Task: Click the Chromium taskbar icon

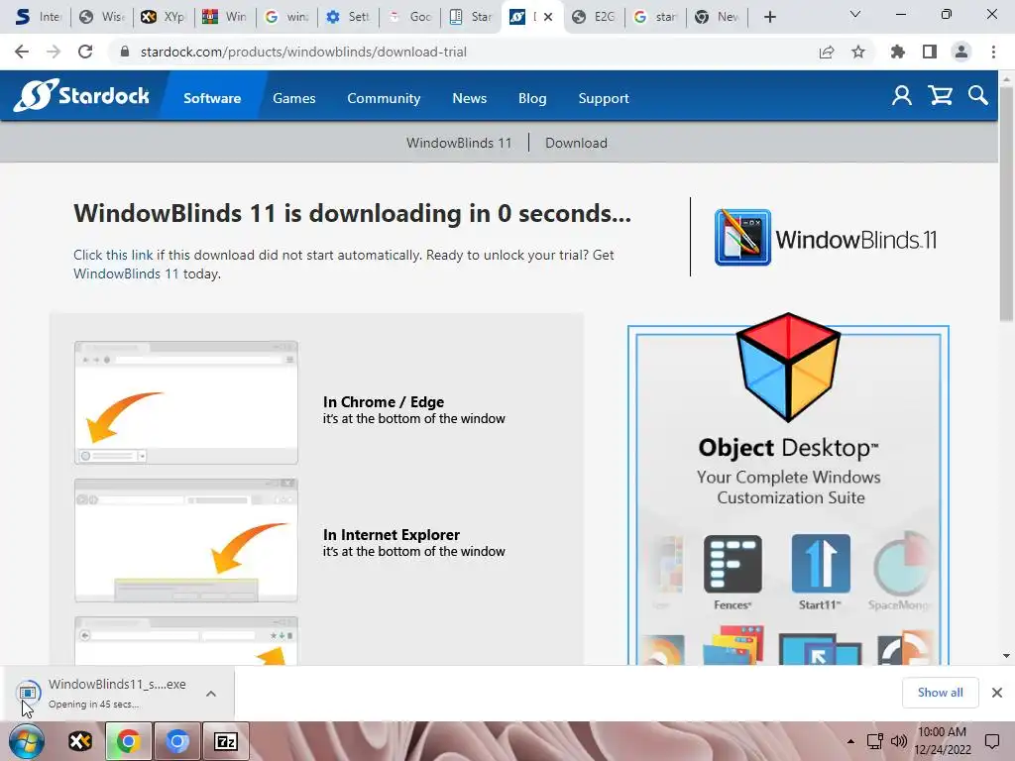Action: click(177, 741)
